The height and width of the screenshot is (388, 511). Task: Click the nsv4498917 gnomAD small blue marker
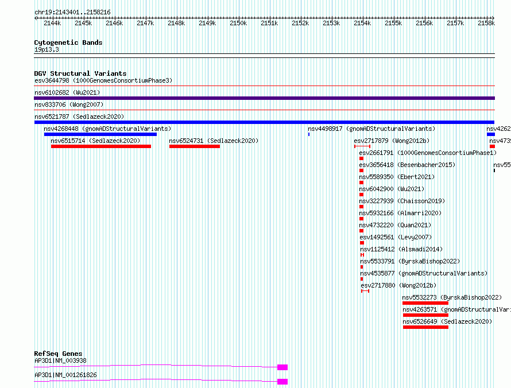(x=309, y=134)
